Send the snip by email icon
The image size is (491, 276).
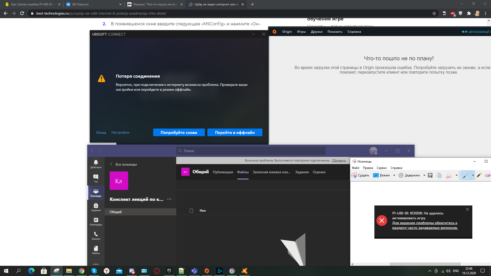[449, 175]
